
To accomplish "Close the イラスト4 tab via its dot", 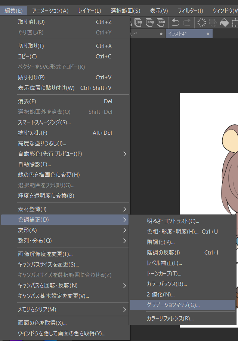I will point(208,34).
